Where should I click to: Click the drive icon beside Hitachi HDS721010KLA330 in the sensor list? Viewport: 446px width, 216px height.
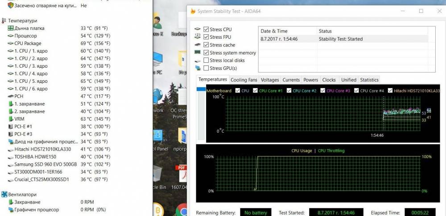[x=11, y=150]
